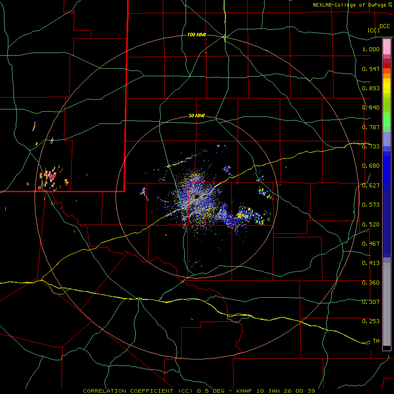Select the 0.947 legend value
Image resolution: width=394 pixels, height=394 pixels.
point(371,69)
